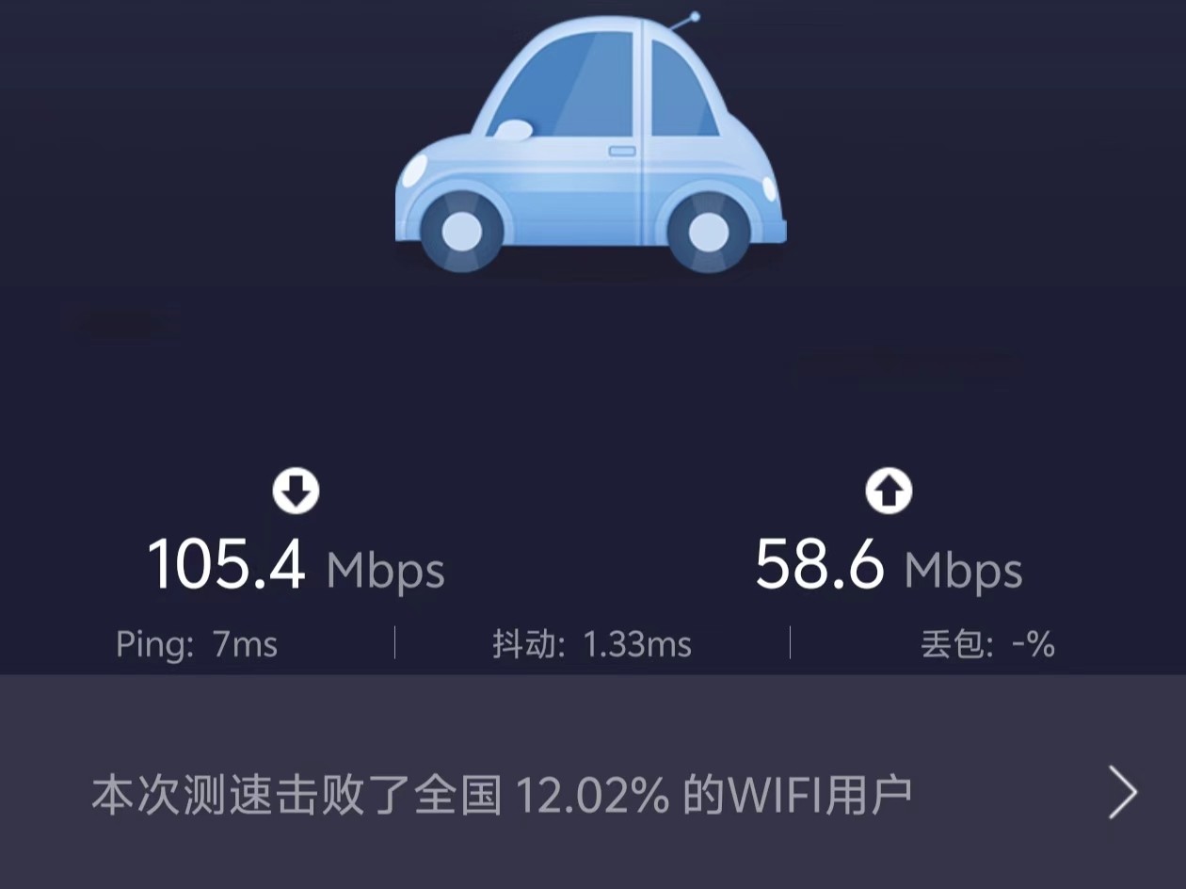This screenshot has height=889, width=1186.
Task: Click the Mbps unit beside 105.4
Action: [385, 570]
